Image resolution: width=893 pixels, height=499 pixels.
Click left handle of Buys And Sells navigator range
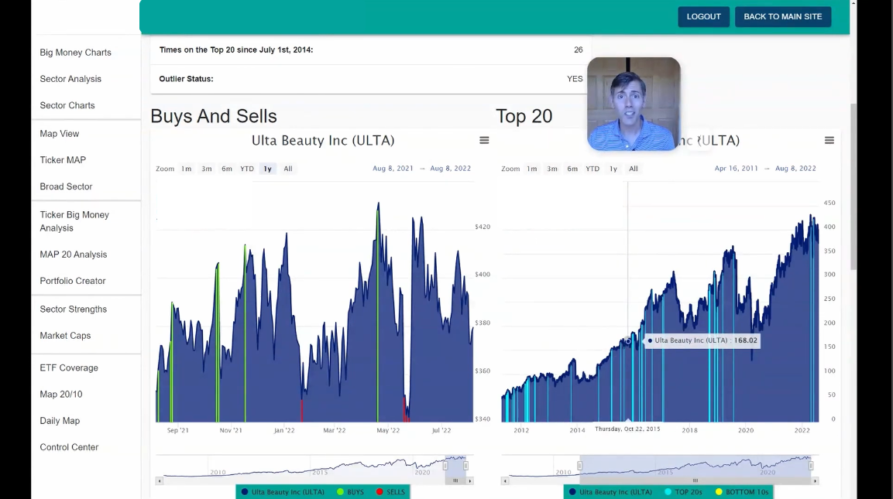click(445, 466)
